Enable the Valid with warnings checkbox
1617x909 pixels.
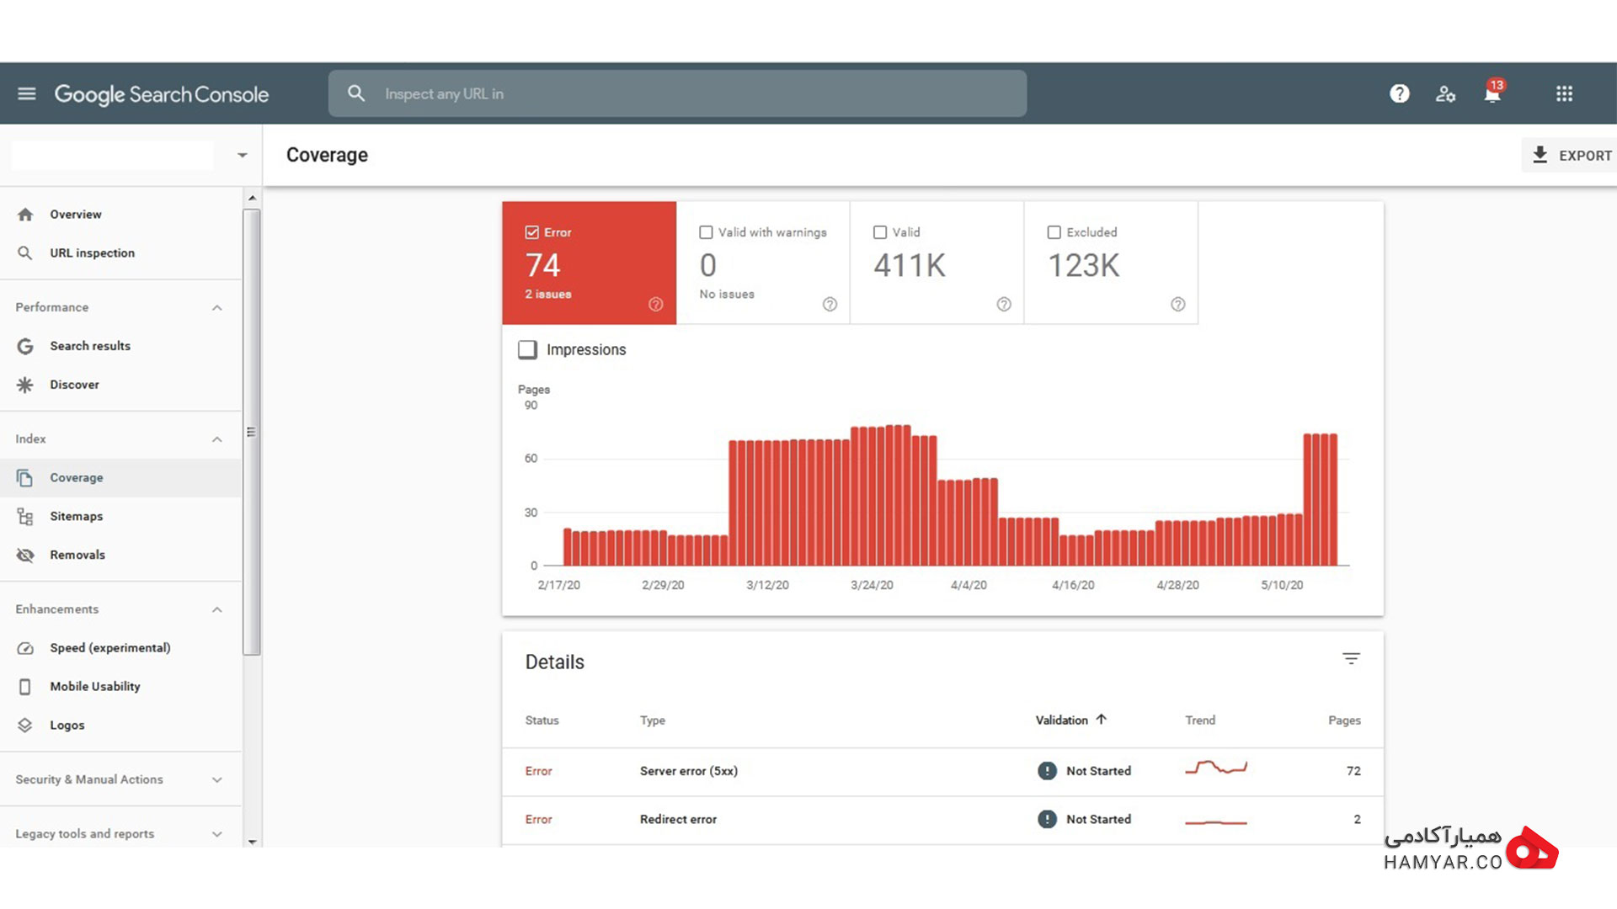point(706,232)
